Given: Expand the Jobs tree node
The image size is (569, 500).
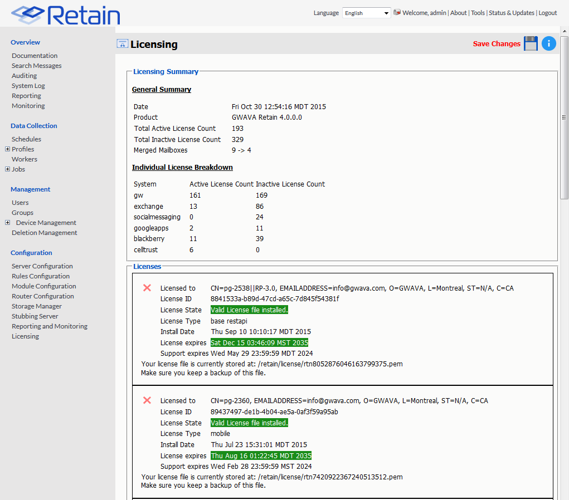Looking at the screenshot, I should click(7, 169).
